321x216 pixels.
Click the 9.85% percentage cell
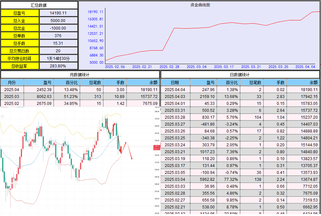(x=228, y=200)
